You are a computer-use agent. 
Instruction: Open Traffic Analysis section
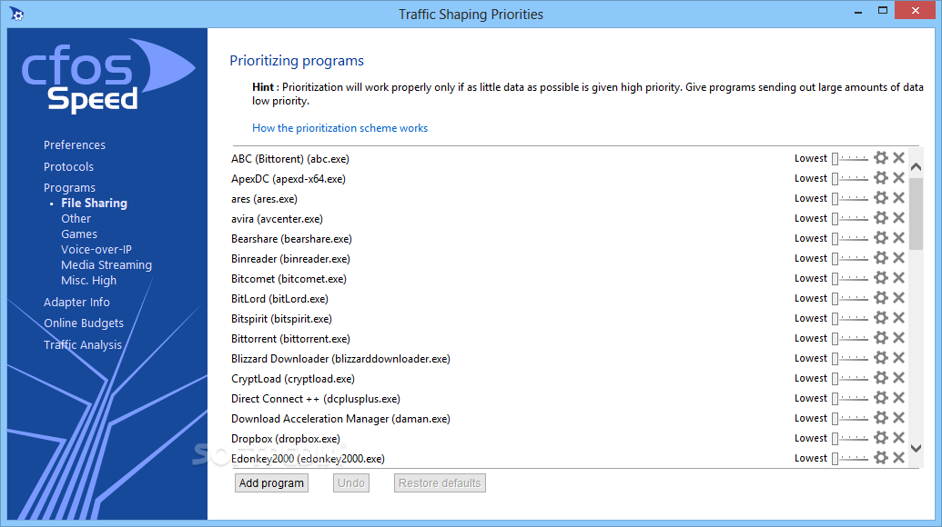[x=82, y=344]
